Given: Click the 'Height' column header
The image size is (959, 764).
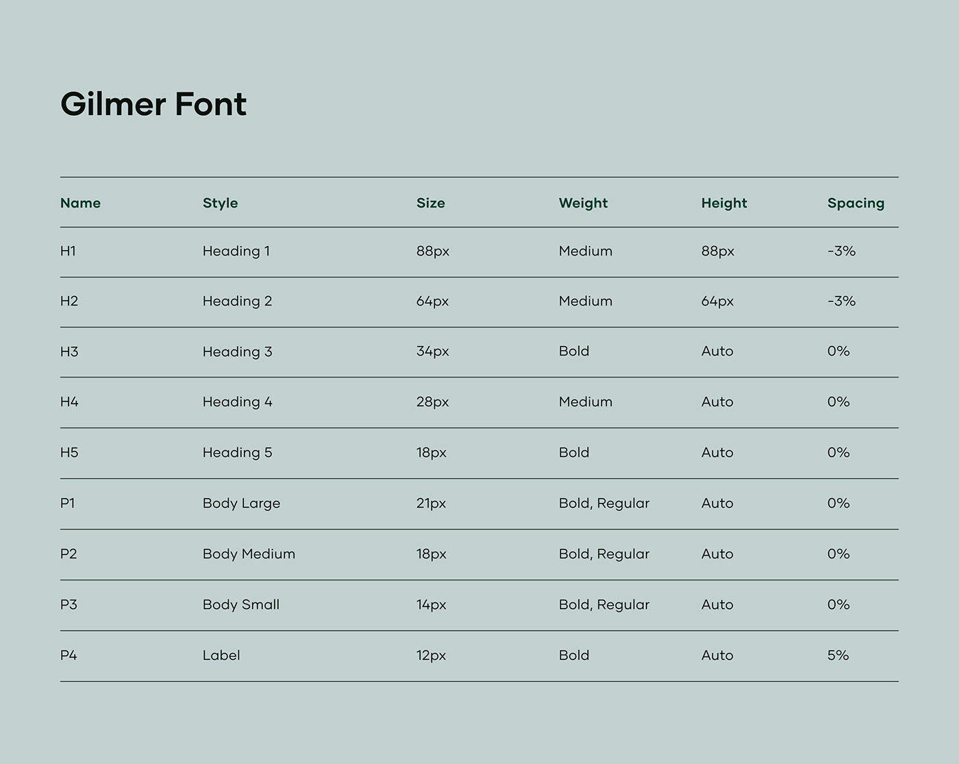Looking at the screenshot, I should [x=724, y=203].
